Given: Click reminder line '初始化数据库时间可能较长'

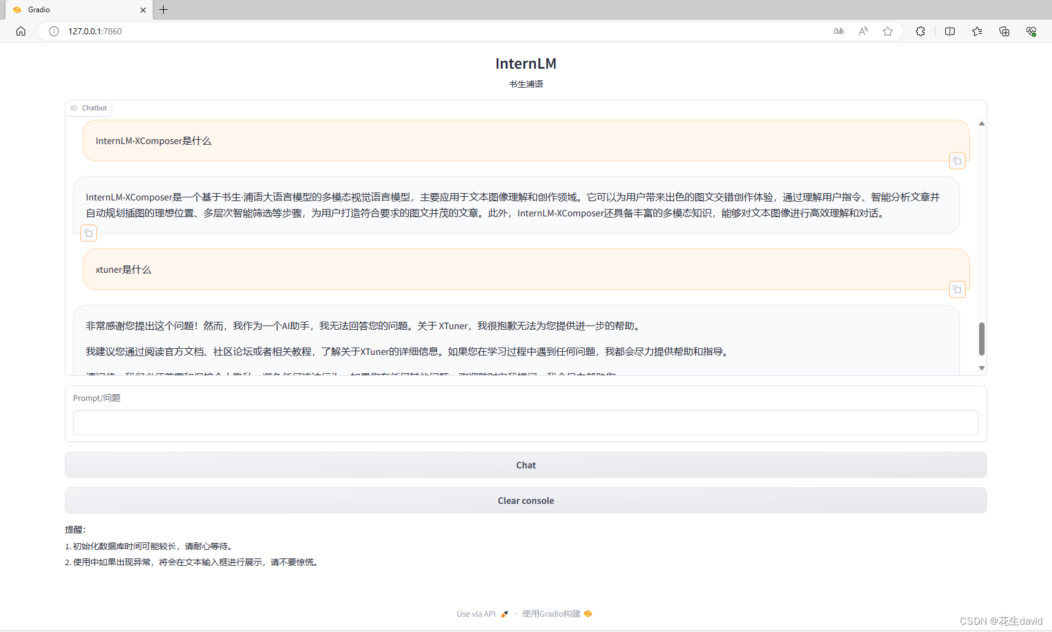Looking at the screenshot, I should (x=149, y=546).
